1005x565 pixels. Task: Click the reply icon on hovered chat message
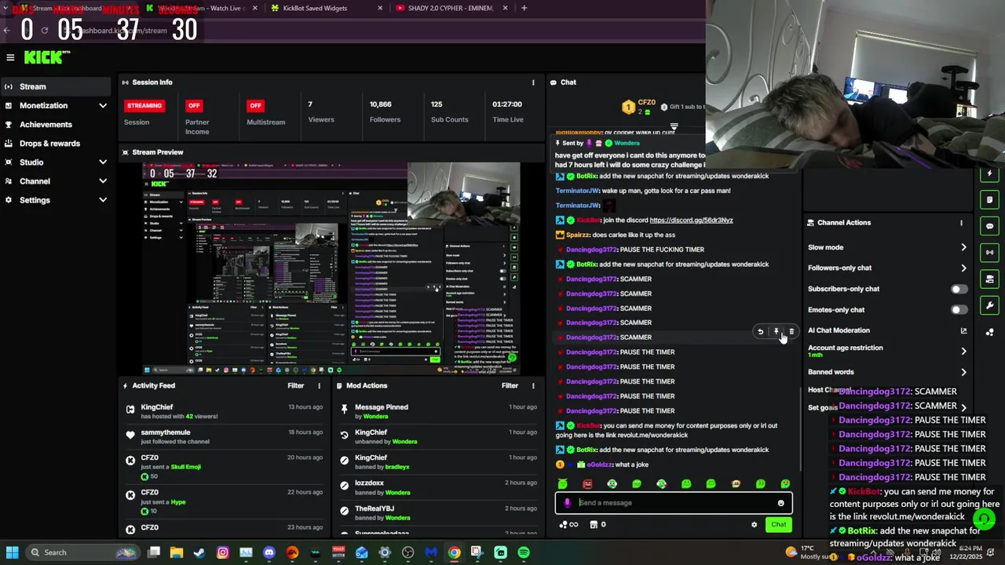point(760,332)
